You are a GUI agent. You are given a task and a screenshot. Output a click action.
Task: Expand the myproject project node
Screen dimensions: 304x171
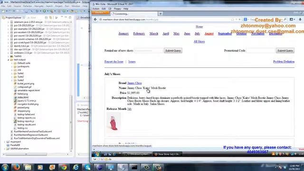(5, 142)
